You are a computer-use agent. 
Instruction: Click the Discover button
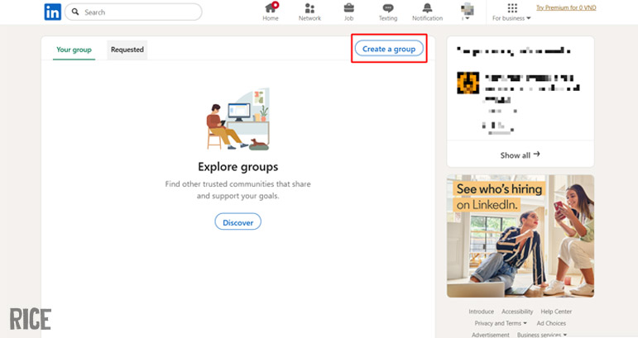tap(238, 222)
